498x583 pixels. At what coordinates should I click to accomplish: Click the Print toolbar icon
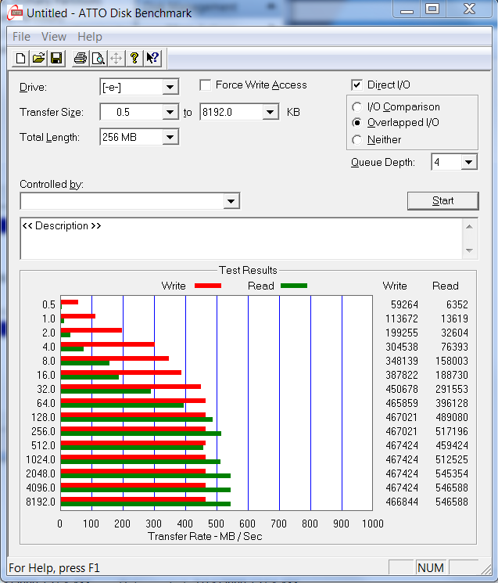[80, 58]
